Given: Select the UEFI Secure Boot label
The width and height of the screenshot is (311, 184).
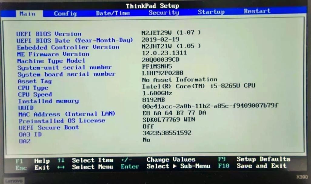Looking at the screenshot, I should [x=49, y=127].
